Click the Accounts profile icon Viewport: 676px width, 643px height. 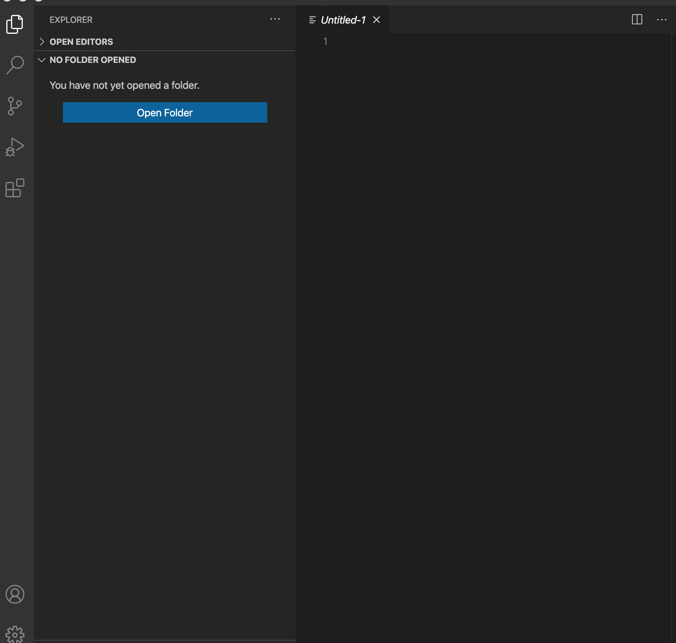click(x=15, y=594)
